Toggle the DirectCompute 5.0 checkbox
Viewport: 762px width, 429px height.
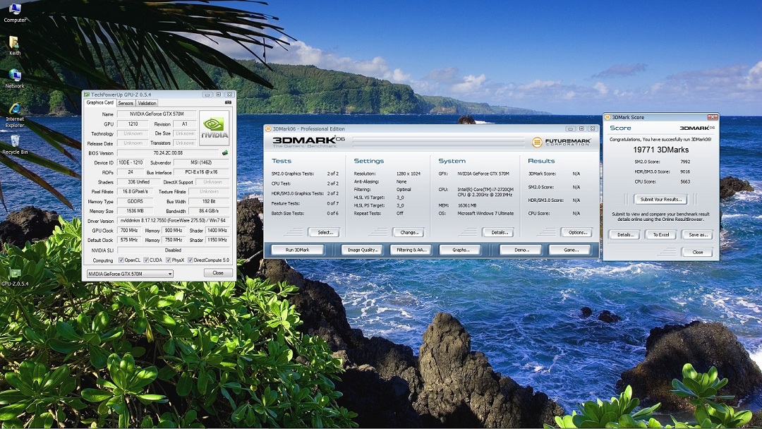click(190, 260)
